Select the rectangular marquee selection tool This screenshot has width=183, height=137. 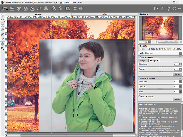point(2,20)
